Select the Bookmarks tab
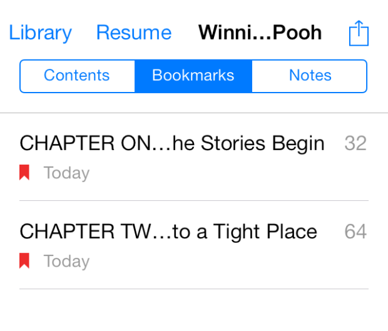 193,76
